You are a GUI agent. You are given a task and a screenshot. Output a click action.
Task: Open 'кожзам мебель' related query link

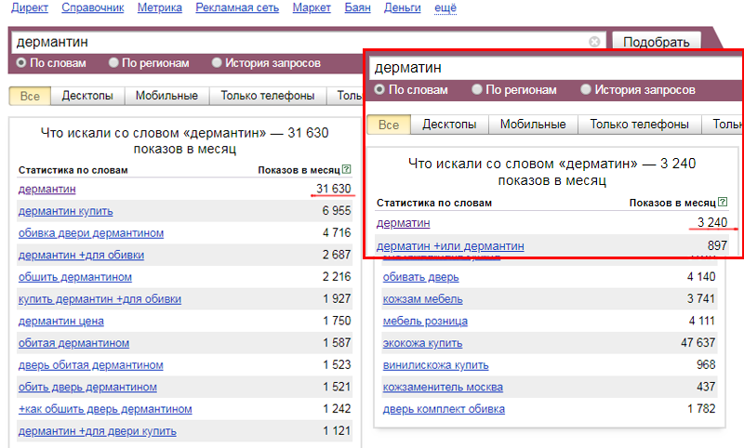pyautogui.click(x=423, y=299)
